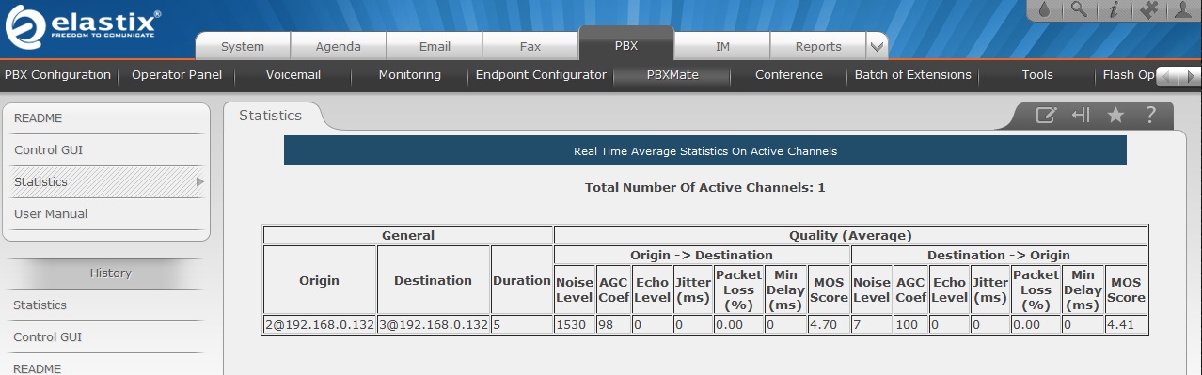Image resolution: width=1202 pixels, height=375 pixels.
Task: Open the Conference submenu
Action: tap(789, 75)
